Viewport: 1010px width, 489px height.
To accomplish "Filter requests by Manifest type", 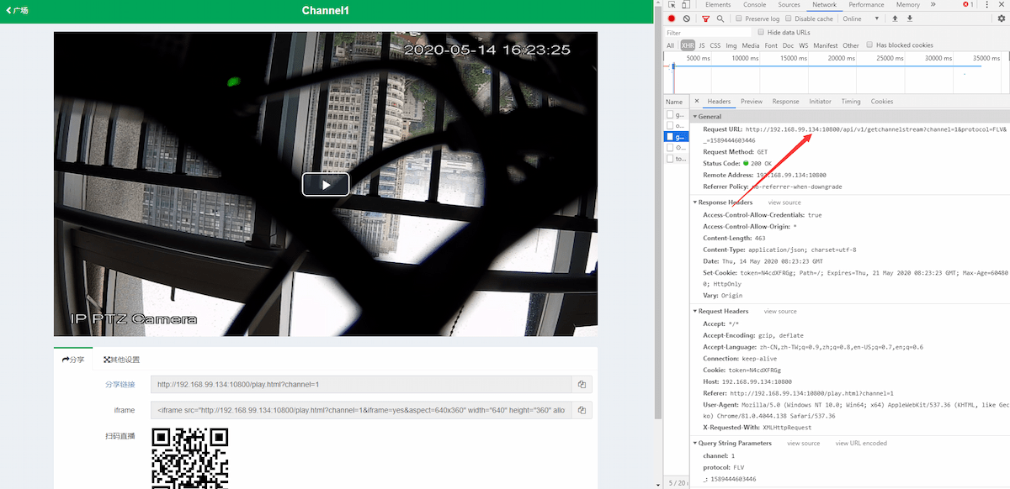I will click(x=826, y=45).
